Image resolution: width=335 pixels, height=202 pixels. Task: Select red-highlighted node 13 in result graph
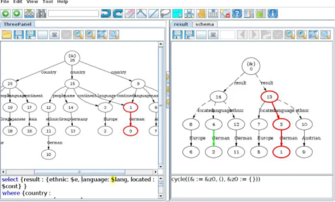(x=269, y=97)
